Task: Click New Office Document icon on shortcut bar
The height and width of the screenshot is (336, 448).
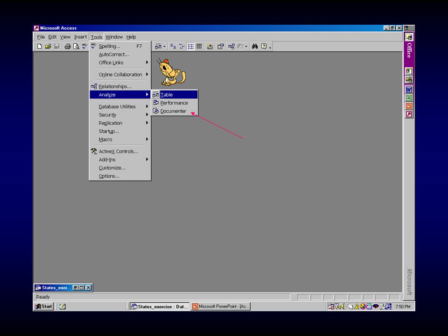Action: click(x=409, y=71)
